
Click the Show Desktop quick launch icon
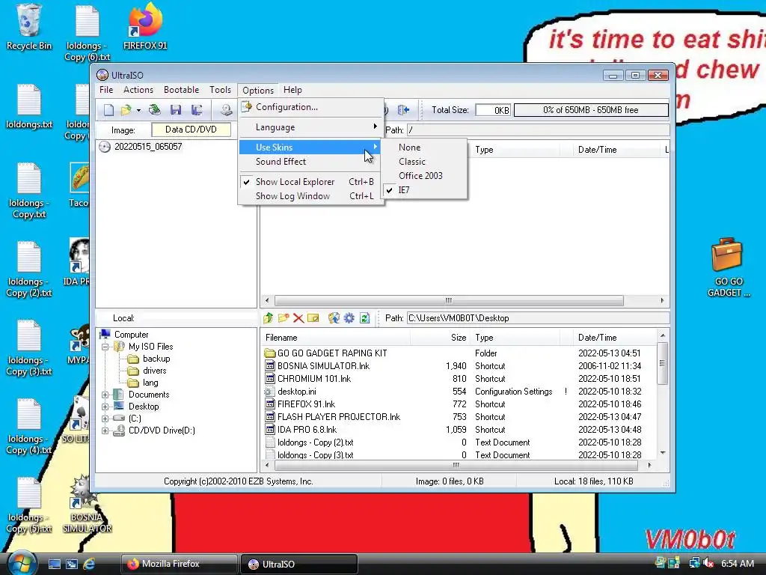click(54, 564)
